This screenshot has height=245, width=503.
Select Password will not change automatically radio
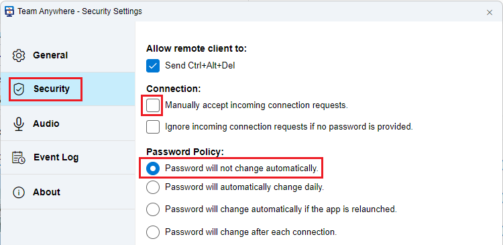153,168
